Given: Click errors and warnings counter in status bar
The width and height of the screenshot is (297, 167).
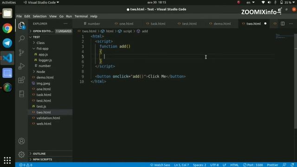Looking at the screenshot, I should (x=26, y=165).
